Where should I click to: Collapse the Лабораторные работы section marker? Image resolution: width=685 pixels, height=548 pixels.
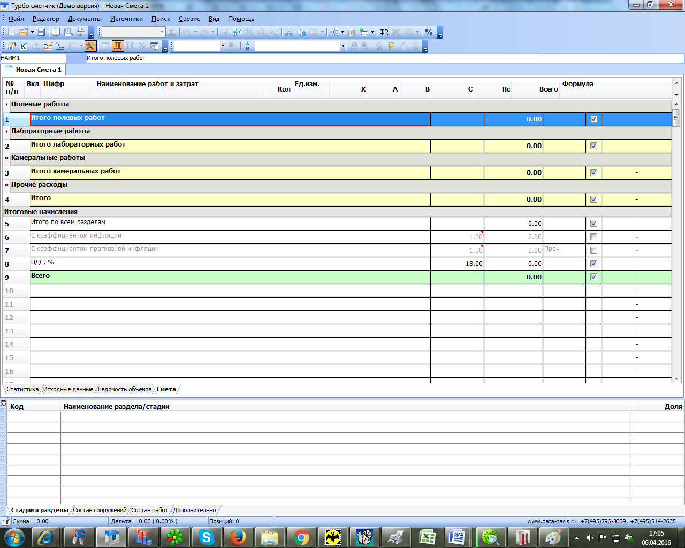(x=7, y=132)
